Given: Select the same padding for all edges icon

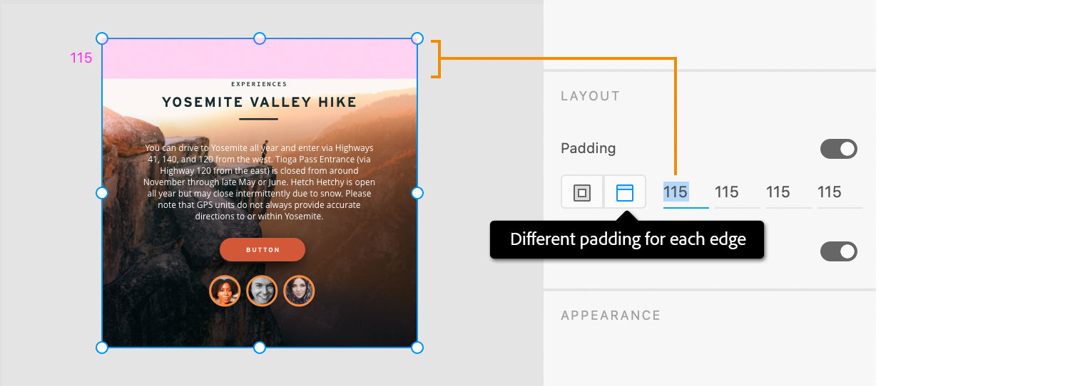Looking at the screenshot, I should click(x=582, y=192).
